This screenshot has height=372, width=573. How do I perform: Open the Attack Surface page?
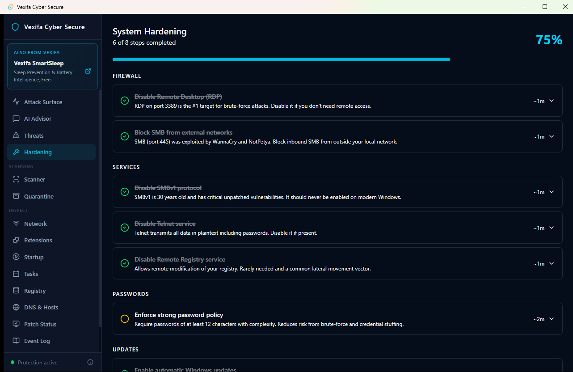[x=51, y=102]
